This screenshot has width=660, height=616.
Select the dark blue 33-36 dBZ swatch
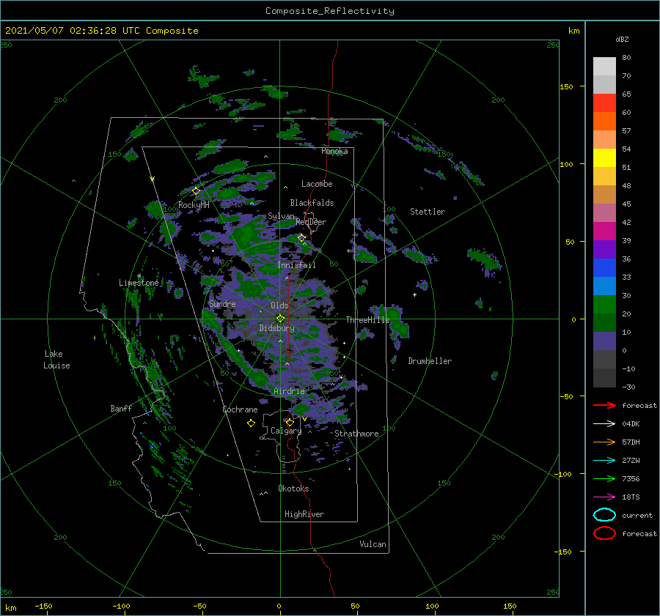pyautogui.click(x=604, y=268)
